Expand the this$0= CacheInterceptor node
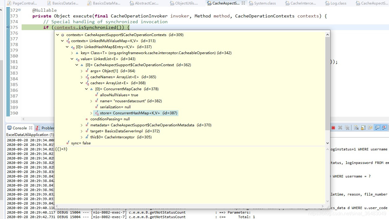The width and height of the screenshot is (389, 219). (x=81, y=137)
